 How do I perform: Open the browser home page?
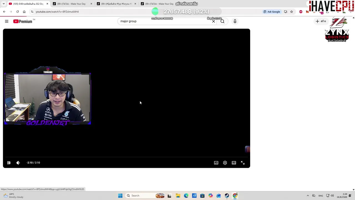click(x=24, y=12)
